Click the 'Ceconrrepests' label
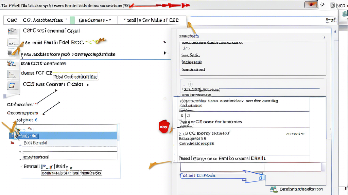Image resolution: width=348 pixels, height=195 pixels. point(22,113)
